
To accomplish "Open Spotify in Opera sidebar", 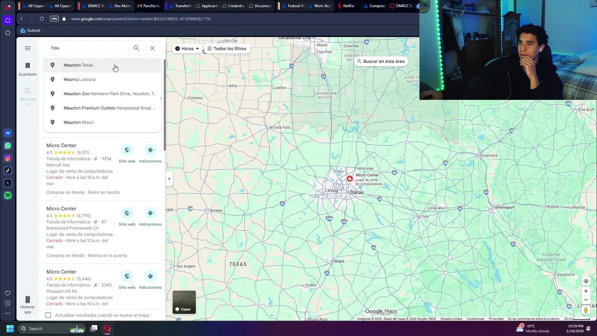I will point(7,196).
